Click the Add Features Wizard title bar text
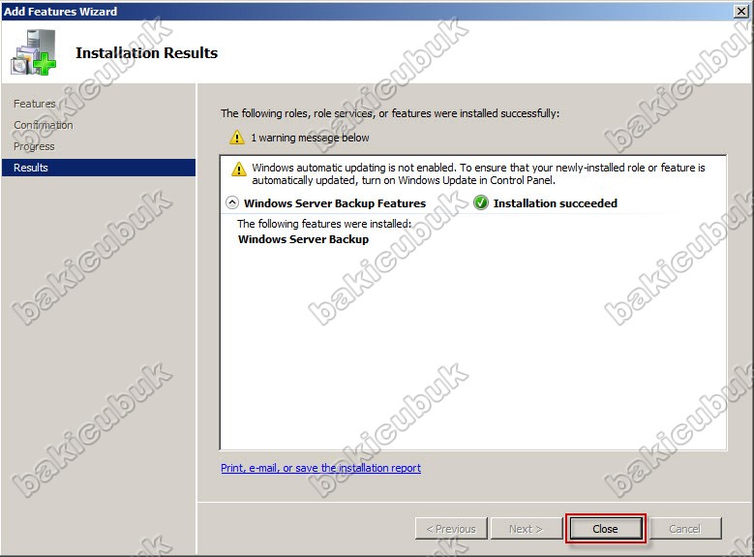 tap(61, 11)
